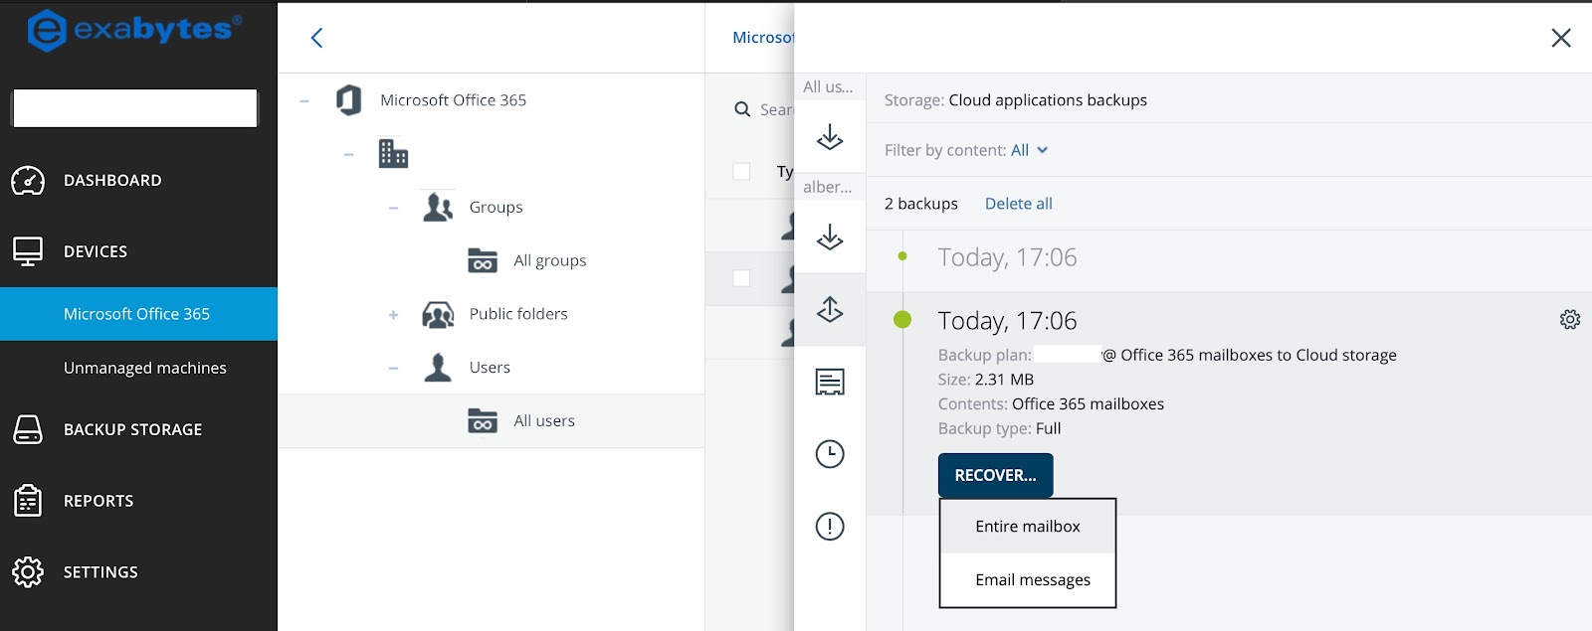Open the Reports clipboard icon

28,501
